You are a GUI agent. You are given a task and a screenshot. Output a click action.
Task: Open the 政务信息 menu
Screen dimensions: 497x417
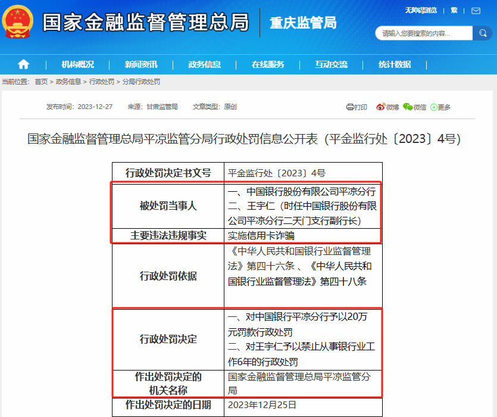coord(204,64)
